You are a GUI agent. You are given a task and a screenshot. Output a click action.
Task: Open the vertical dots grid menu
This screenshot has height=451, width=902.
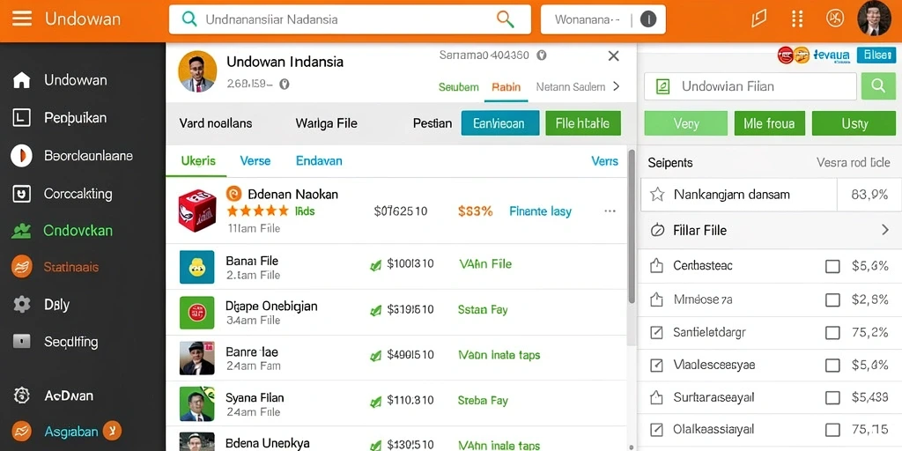pyautogui.click(x=796, y=18)
